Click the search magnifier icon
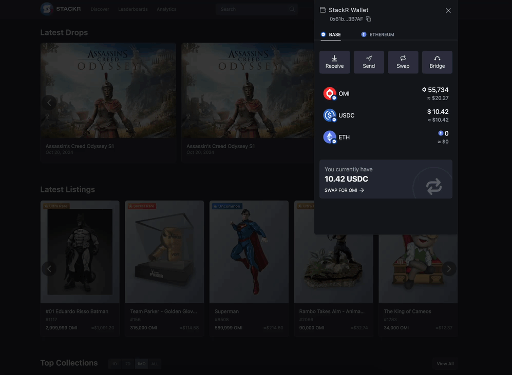512x375 pixels. (292, 9)
